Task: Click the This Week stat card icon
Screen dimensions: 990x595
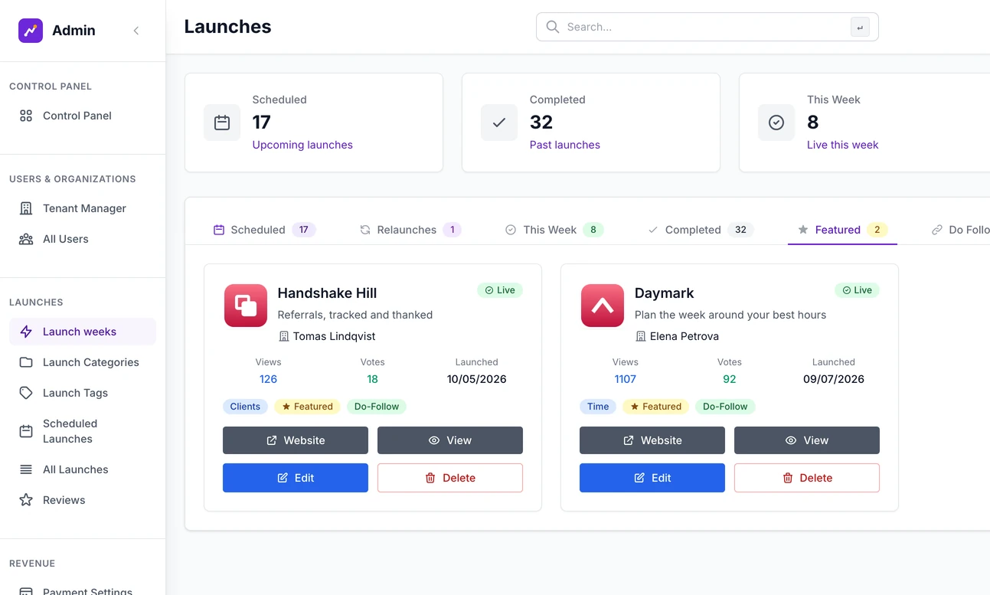Action: point(776,123)
